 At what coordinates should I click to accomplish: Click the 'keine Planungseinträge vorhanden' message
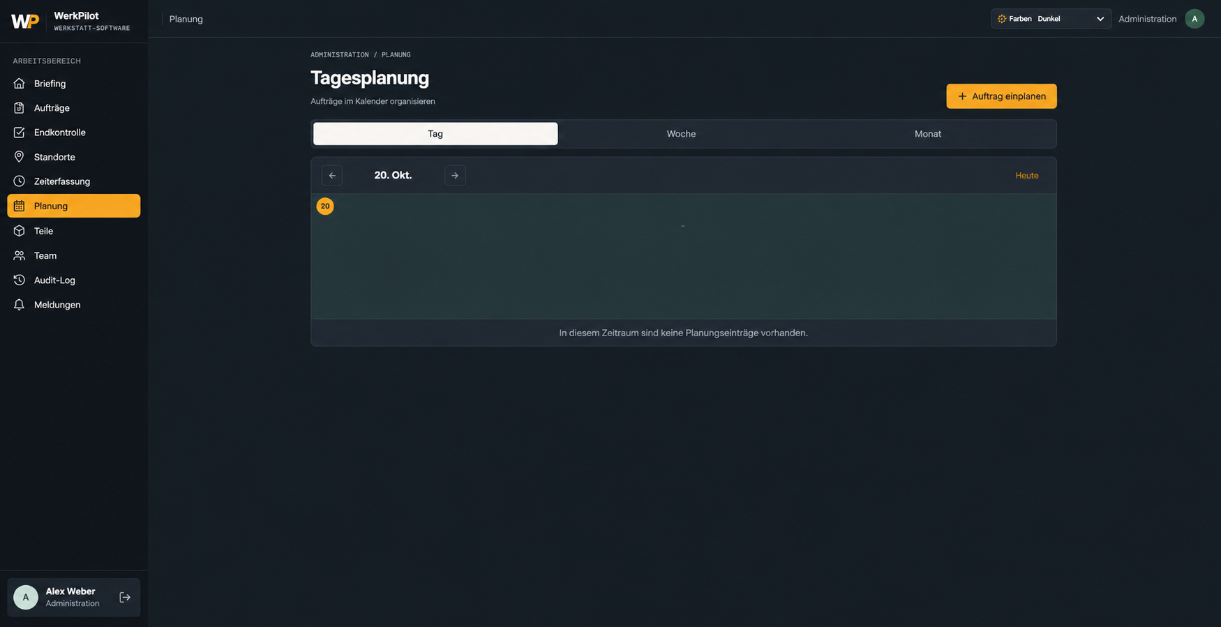click(x=684, y=333)
